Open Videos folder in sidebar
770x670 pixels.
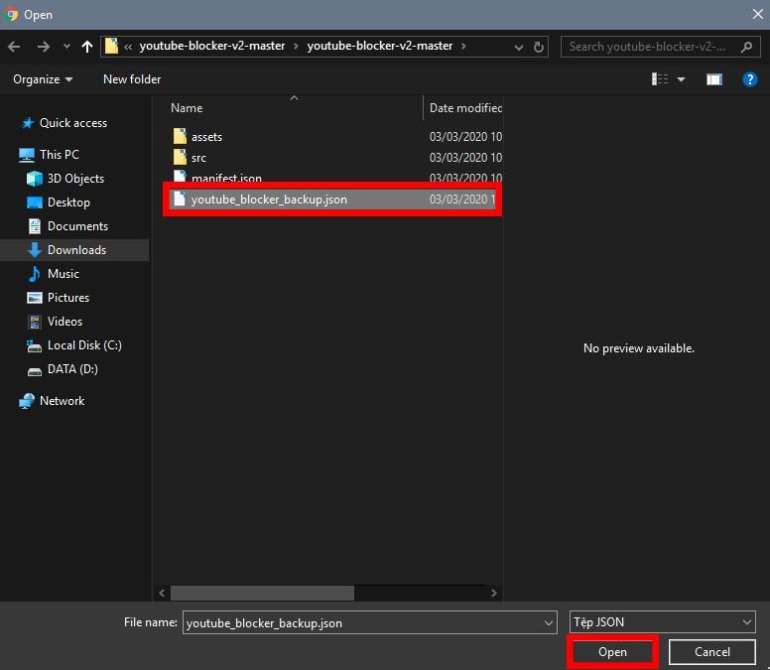[64, 322]
